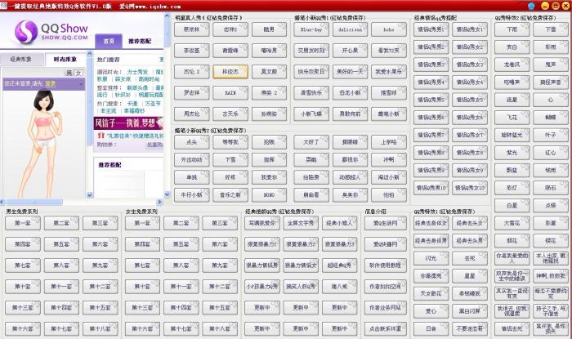Select the 女 gender toggle
Screen dimensions: 572x339
[78, 73]
